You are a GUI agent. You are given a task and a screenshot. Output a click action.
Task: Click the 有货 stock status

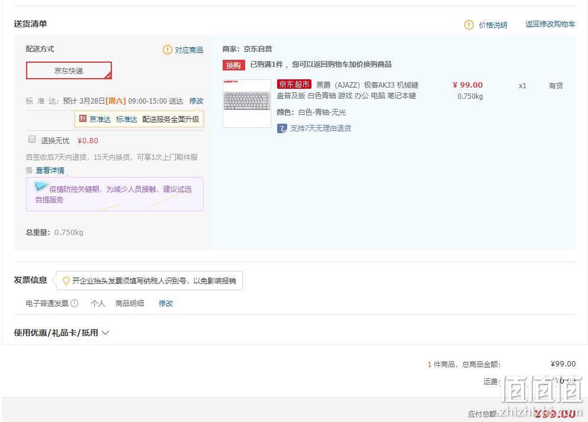pos(556,85)
